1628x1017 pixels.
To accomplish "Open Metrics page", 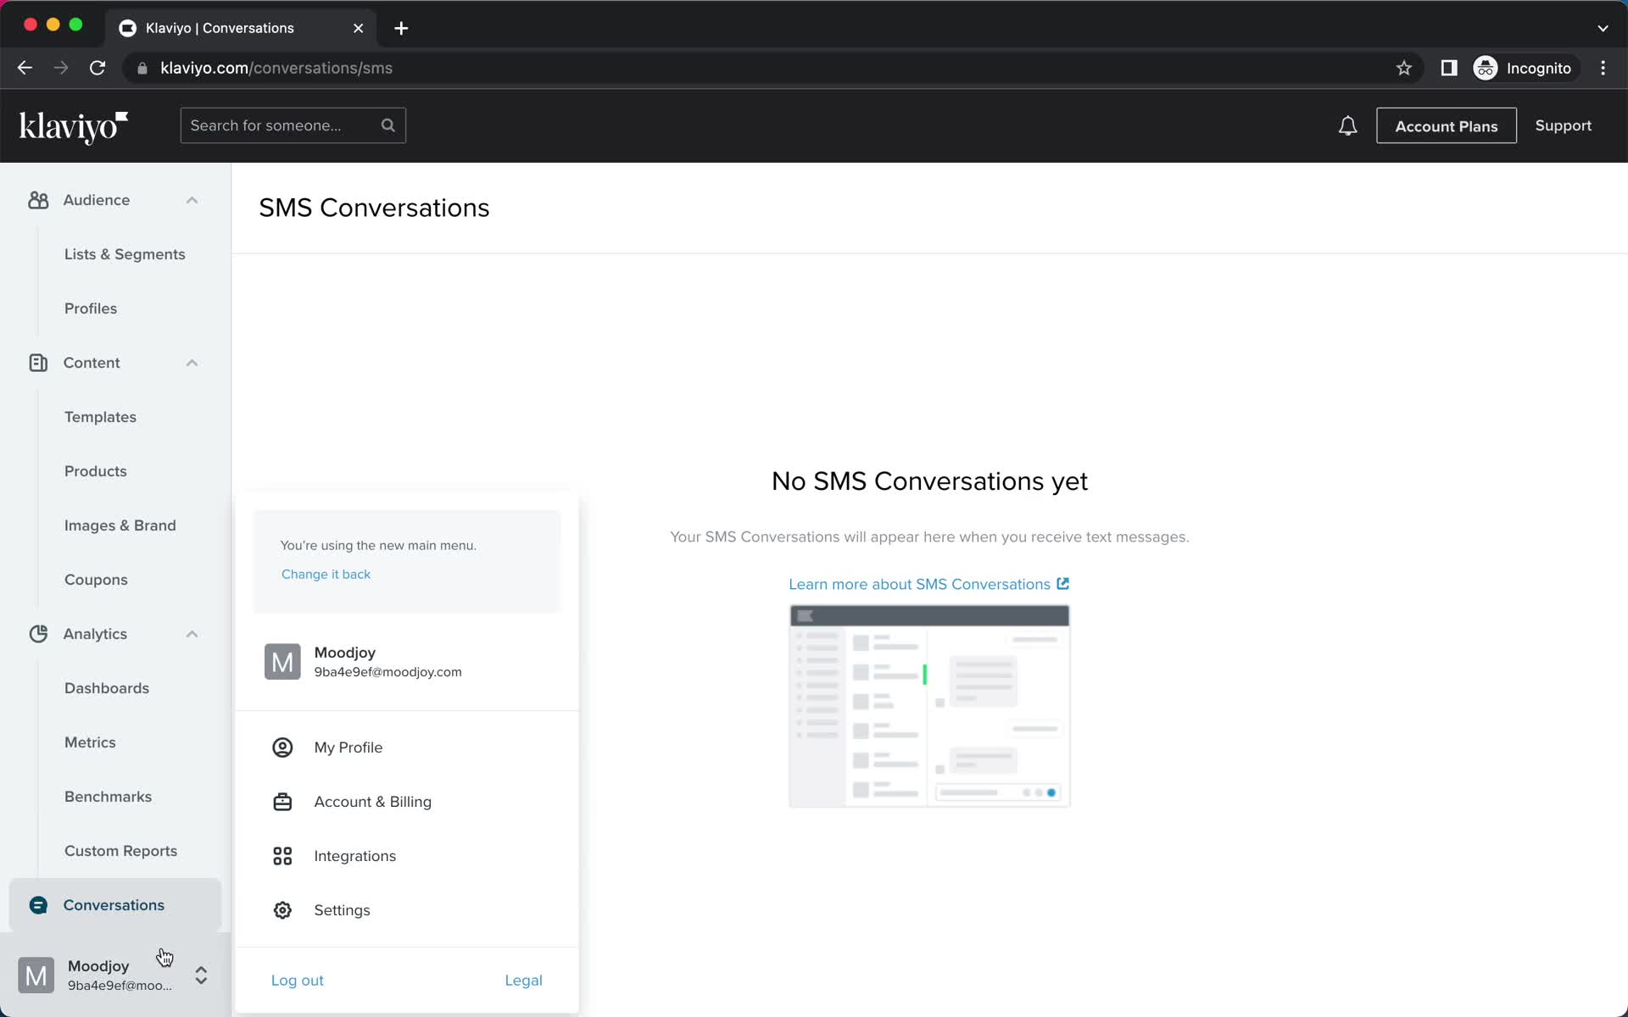I will coord(90,742).
